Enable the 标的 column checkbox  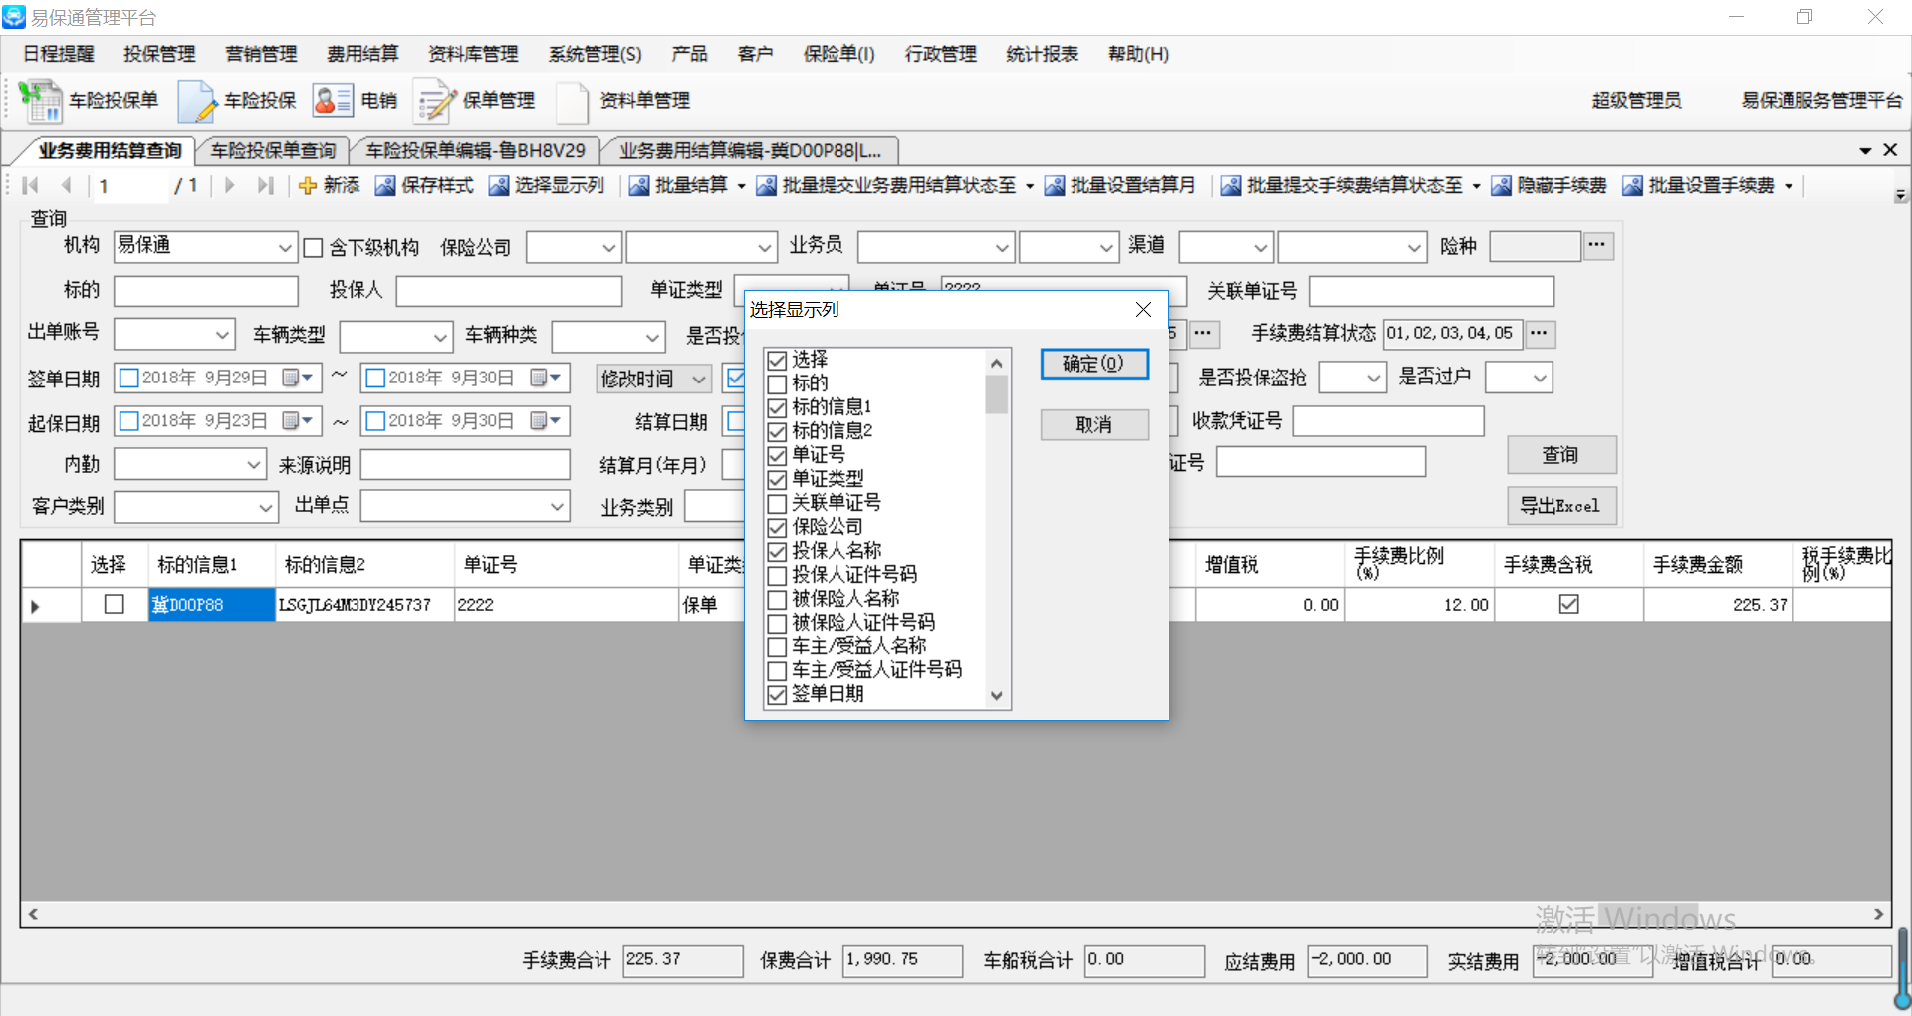(x=778, y=384)
